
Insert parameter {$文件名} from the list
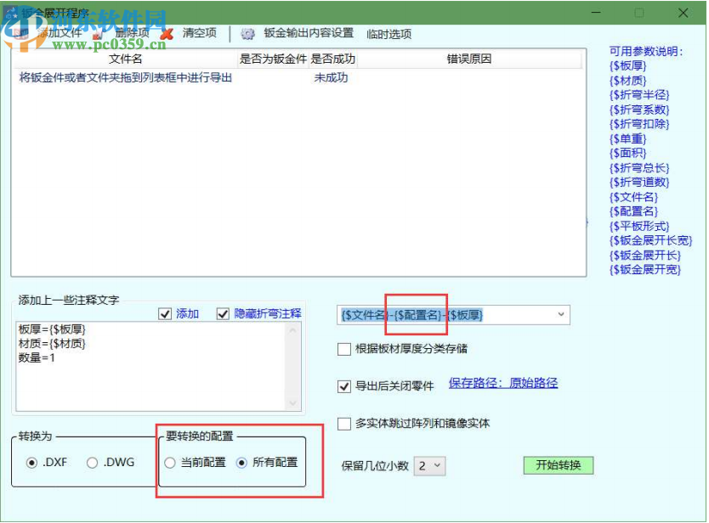click(x=633, y=197)
